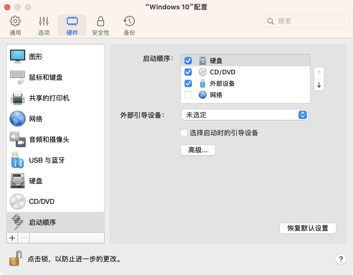Select the USB 与蓝牙 icon
This screenshot has width=353, height=275.
[18, 160]
